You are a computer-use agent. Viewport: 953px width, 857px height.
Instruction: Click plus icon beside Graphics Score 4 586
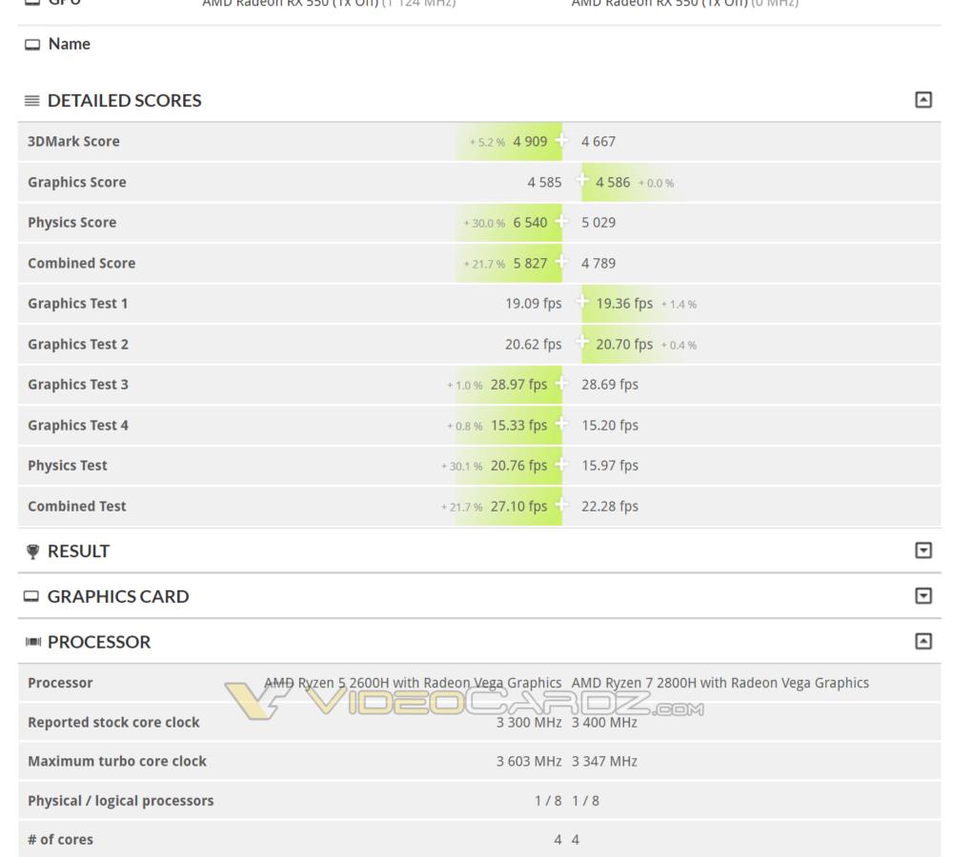pos(582,180)
